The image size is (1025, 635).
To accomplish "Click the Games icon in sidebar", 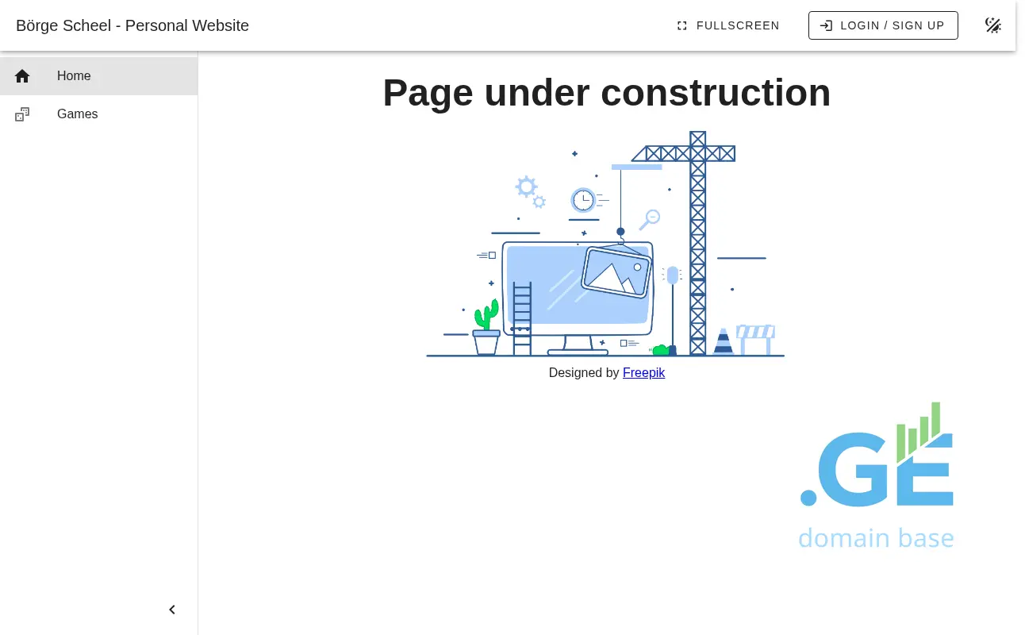I will pyautogui.click(x=22, y=114).
